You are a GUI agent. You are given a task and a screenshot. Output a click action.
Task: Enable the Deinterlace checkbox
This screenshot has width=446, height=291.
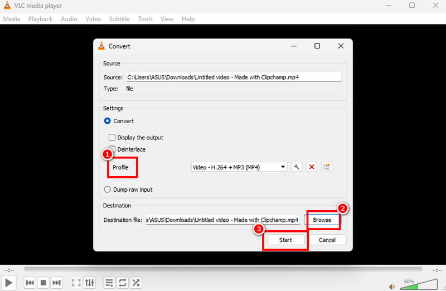pos(112,149)
